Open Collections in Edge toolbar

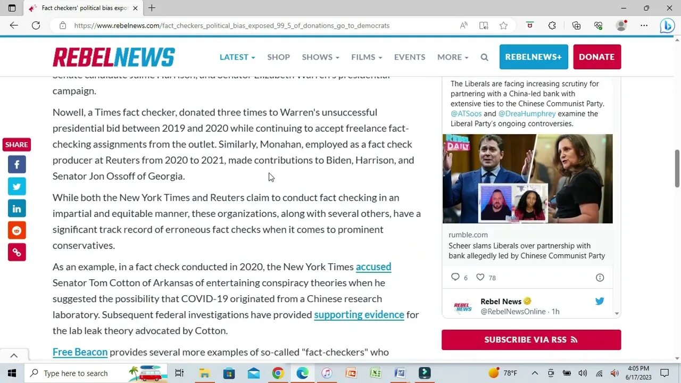coord(576,26)
